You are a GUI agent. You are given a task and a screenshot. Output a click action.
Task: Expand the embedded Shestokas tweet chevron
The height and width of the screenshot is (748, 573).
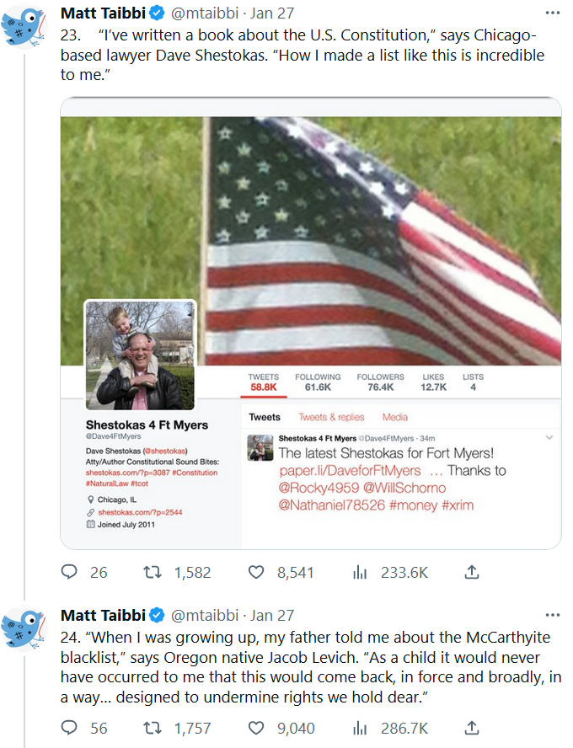[x=549, y=438]
